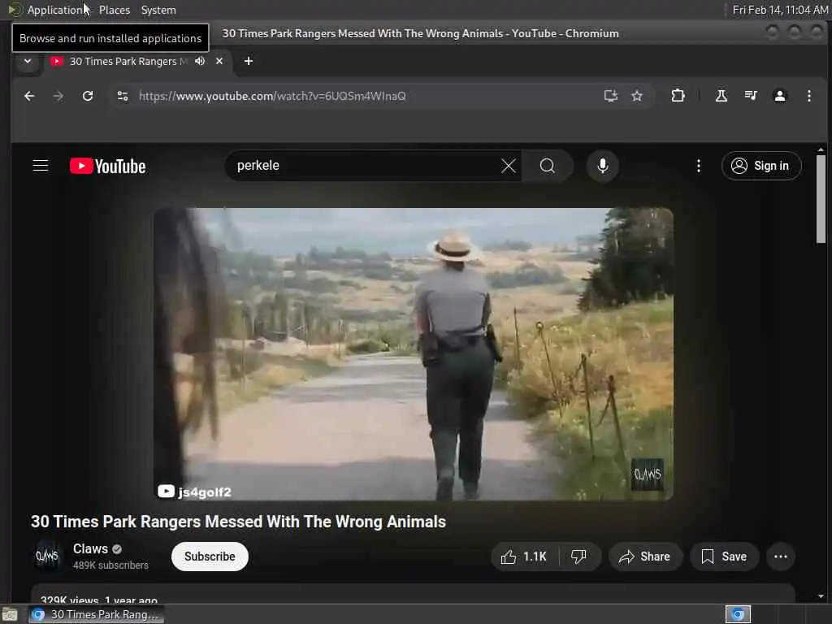Open a new tab with plus
This screenshot has width=832, height=624.
pyautogui.click(x=249, y=61)
